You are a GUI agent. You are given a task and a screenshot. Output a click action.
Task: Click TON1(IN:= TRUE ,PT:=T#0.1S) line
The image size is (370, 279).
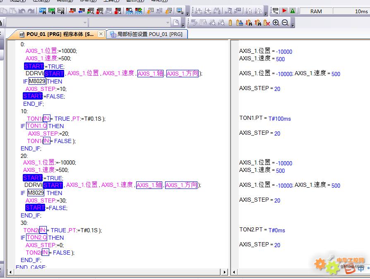click(66, 119)
